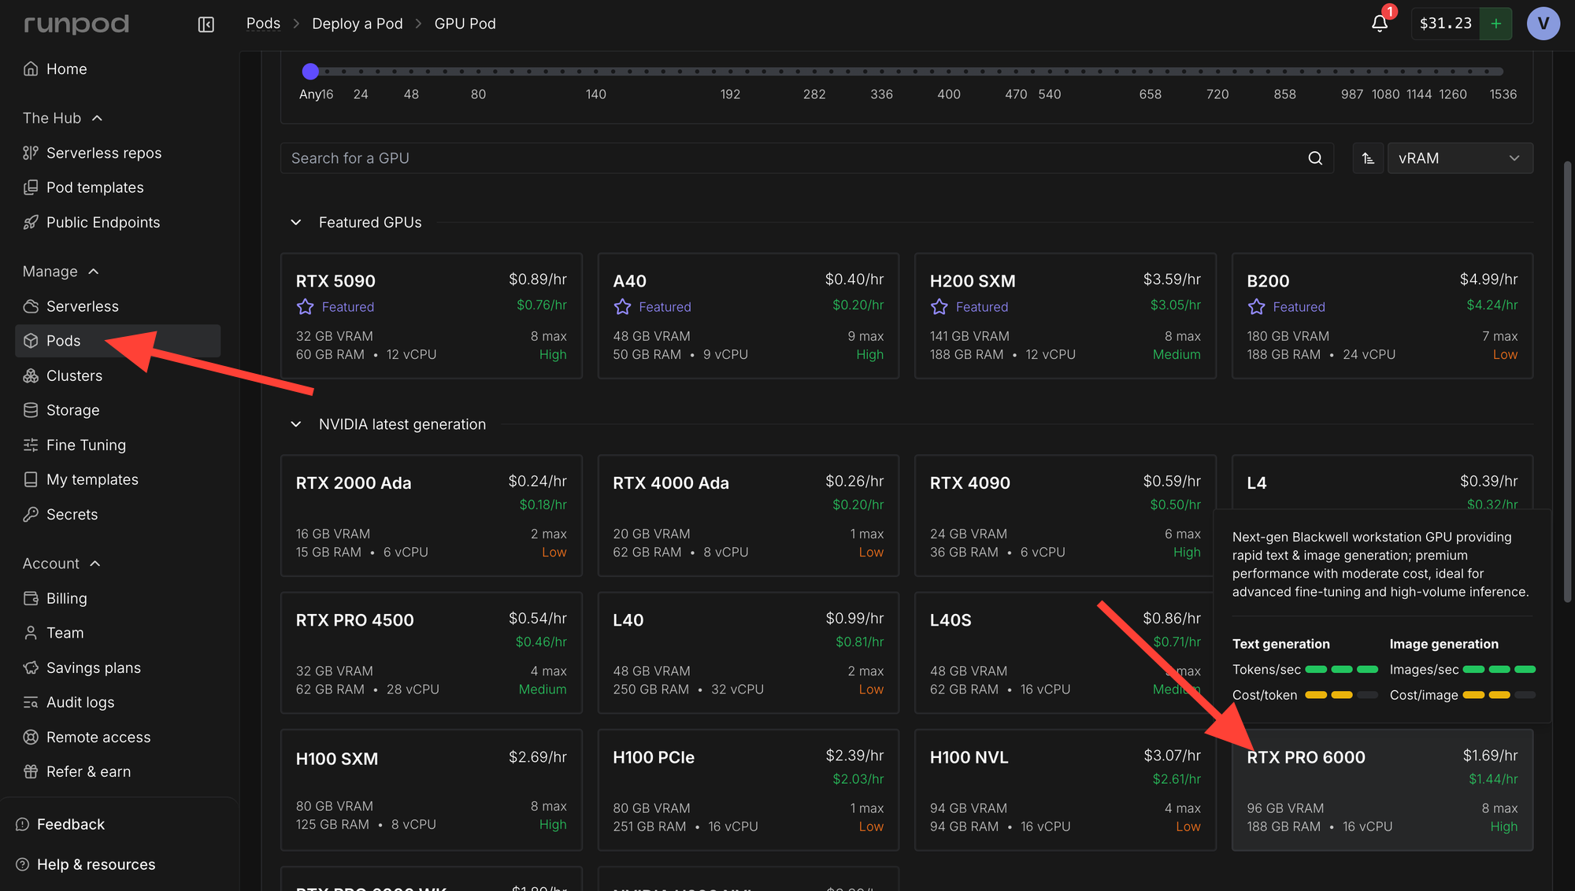Select the H100 SXM GPU card
This screenshot has height=891, width=1575.
431,790
